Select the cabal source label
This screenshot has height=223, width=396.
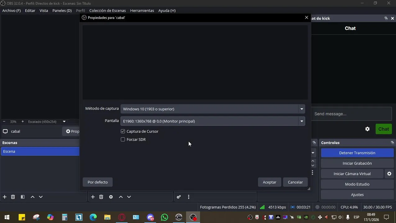pos(16,131)
